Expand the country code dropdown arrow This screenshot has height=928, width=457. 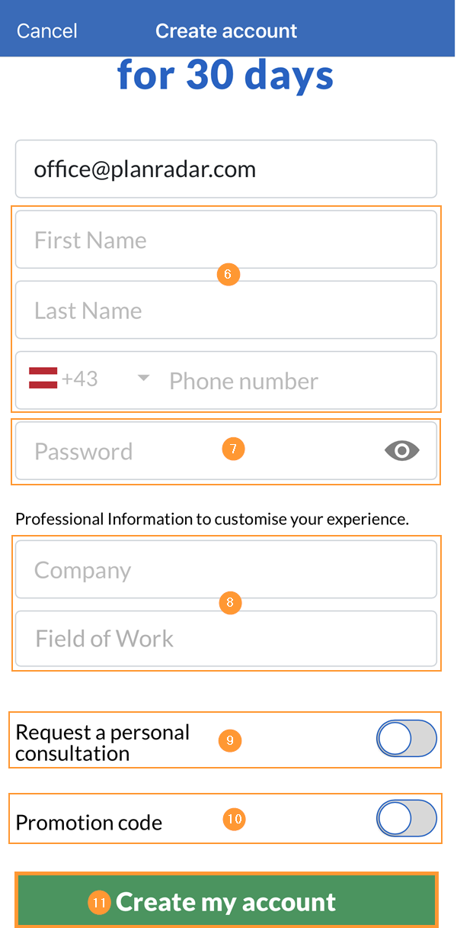pos(143,379)
